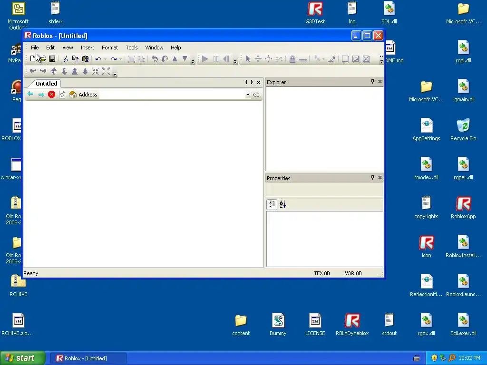Click the camera pan left arrow icon
This screenshot has height=365, width=487.
point(33,71)
